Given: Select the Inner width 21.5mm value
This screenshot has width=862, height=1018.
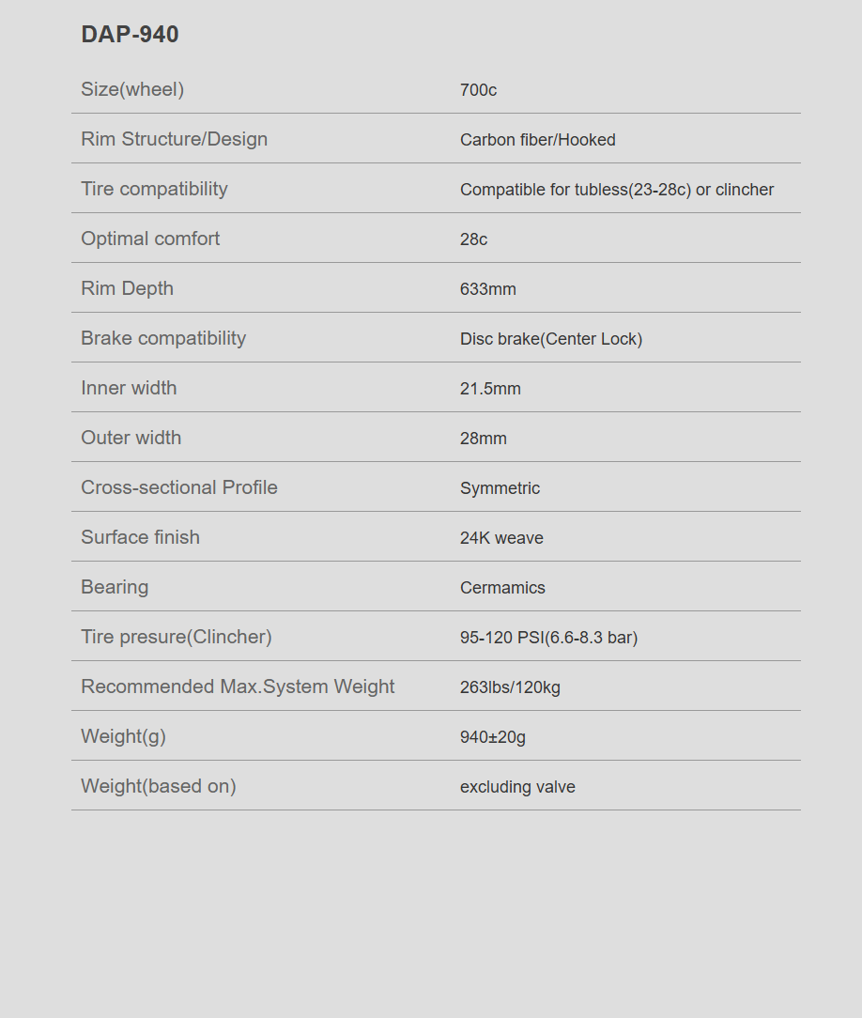Looking at the screenshot, I should (x=490, y=389).
